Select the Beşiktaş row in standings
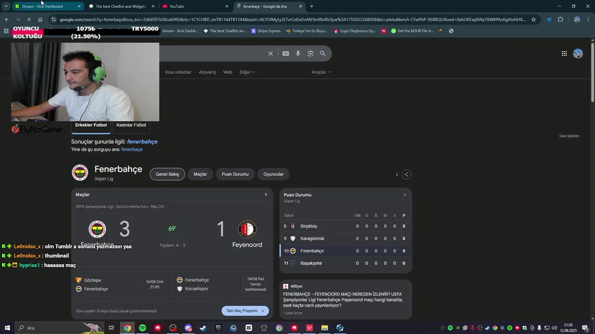Viewport: 595px width, 334px height. tap(346, 226)
